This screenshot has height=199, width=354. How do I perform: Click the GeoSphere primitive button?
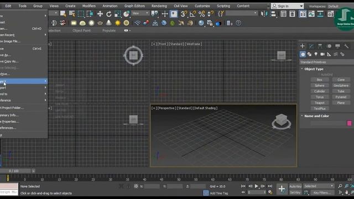(341, 86)
